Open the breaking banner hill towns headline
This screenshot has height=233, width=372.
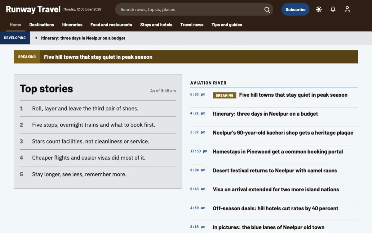tap(98, 57)
